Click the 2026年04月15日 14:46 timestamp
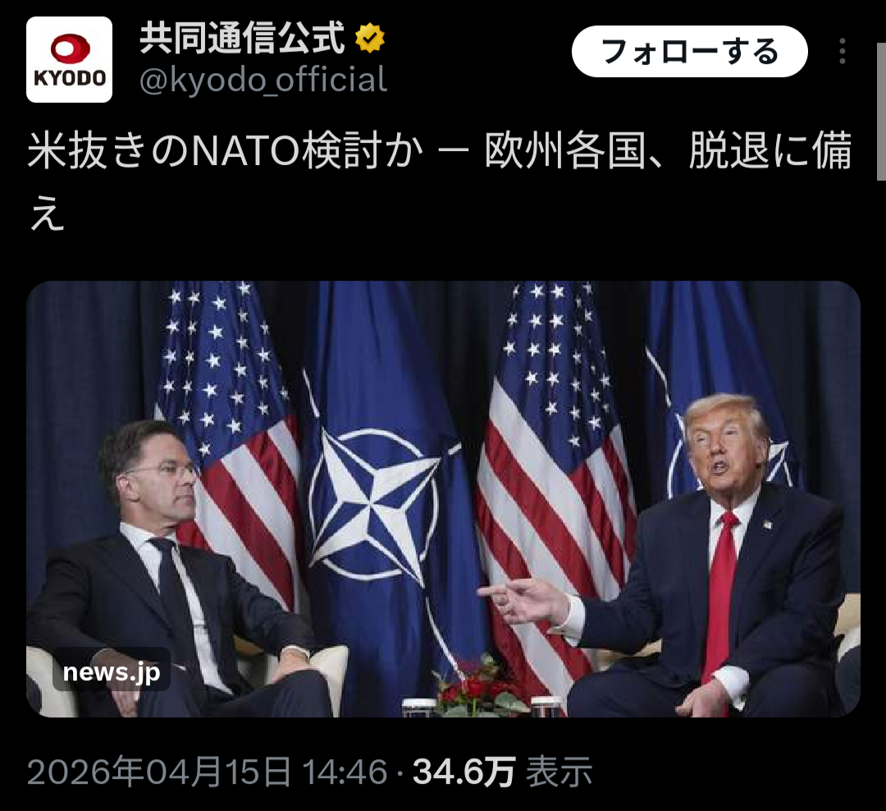The image size is (886, 811). (208, 772)
